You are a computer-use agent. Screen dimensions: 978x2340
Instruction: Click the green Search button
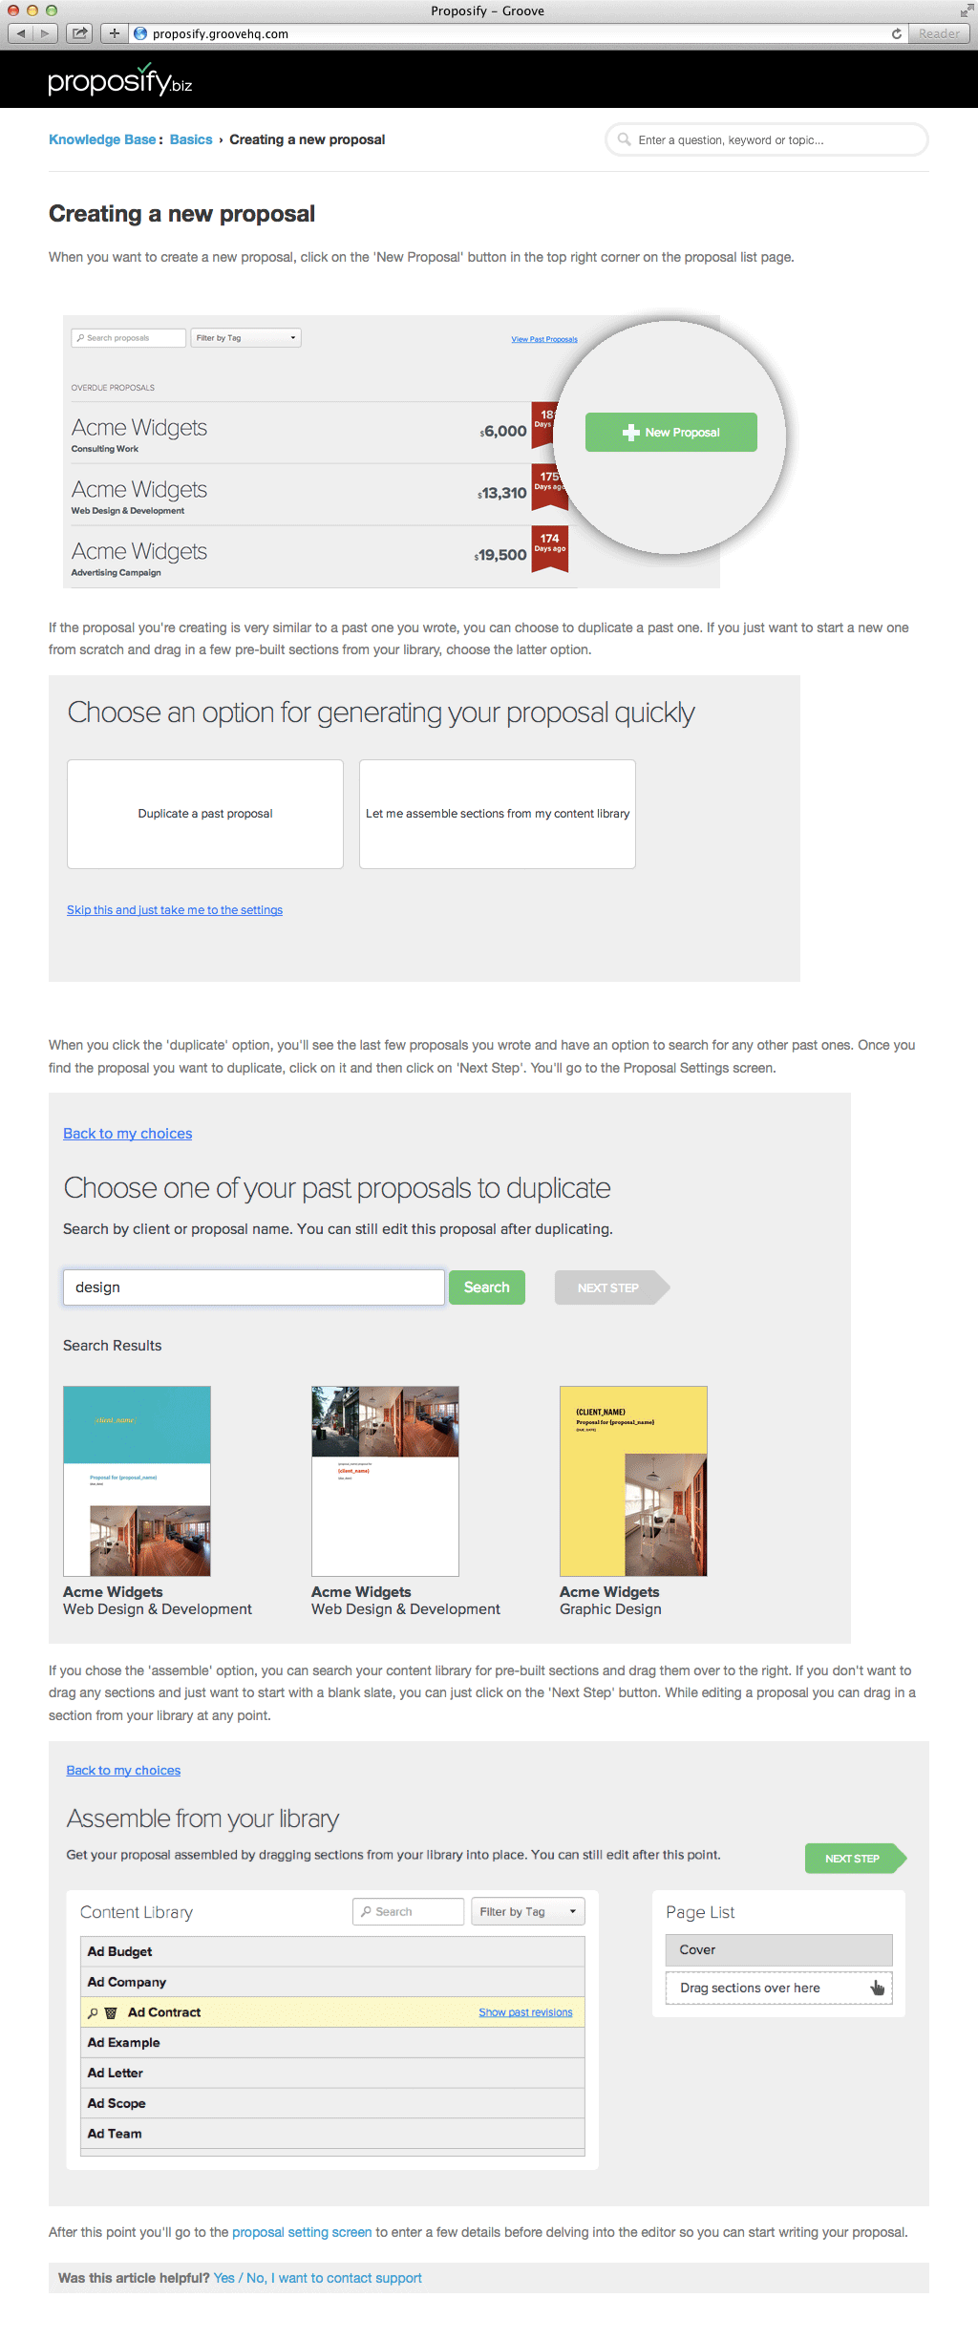(487, 1287)
